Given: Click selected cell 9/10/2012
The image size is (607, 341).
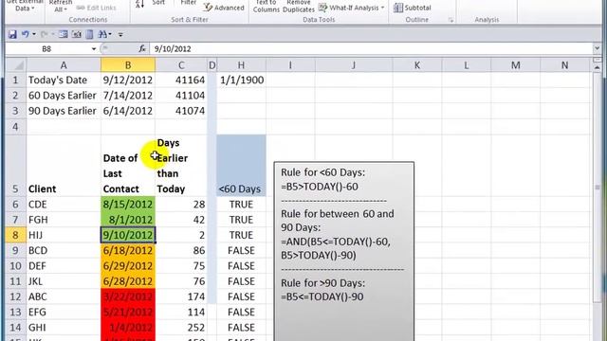Looking at the screenshot, I should click(128, 235).
